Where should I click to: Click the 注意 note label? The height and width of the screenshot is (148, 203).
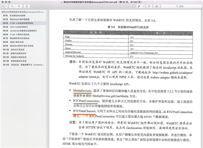tap(73, 123)
